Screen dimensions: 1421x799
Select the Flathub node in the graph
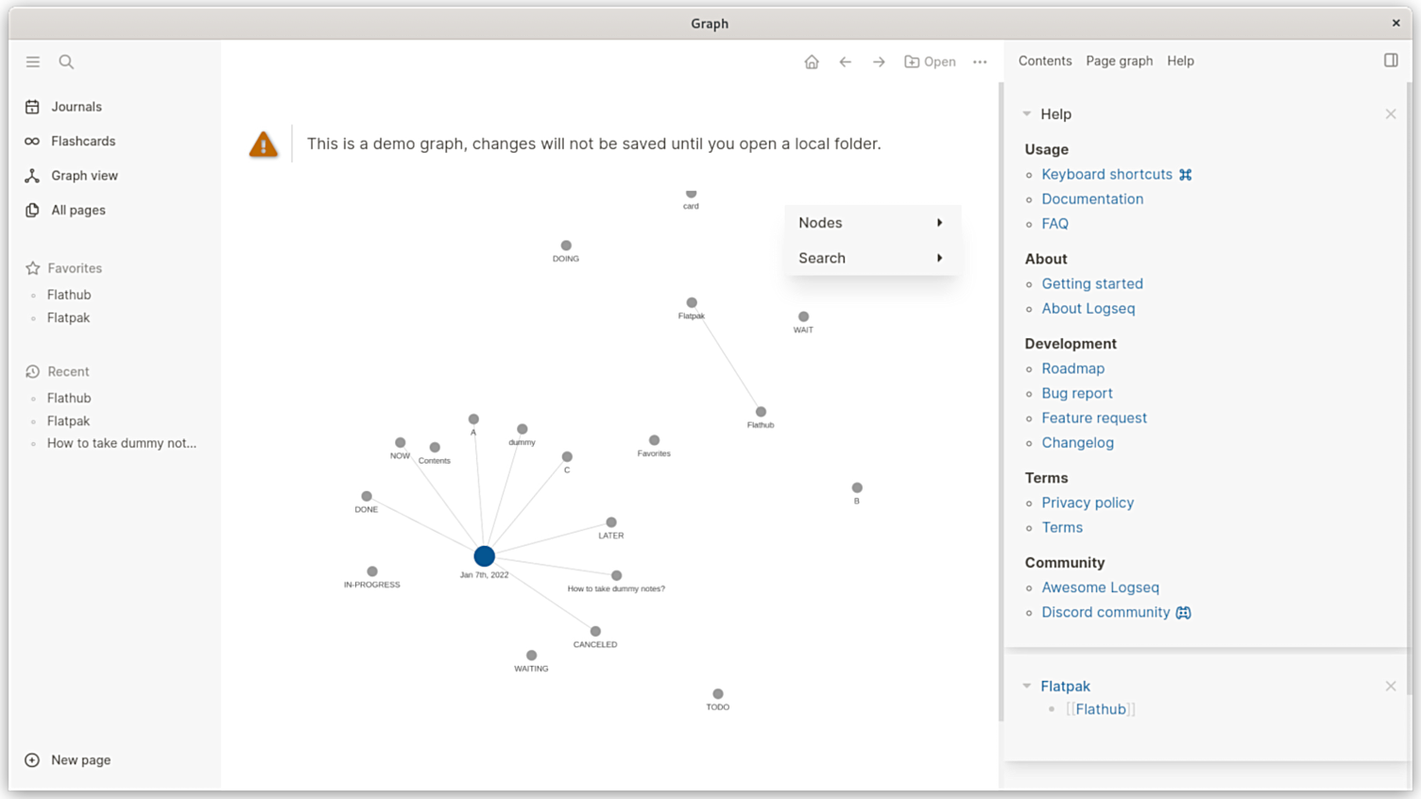[x=761, y=414]
